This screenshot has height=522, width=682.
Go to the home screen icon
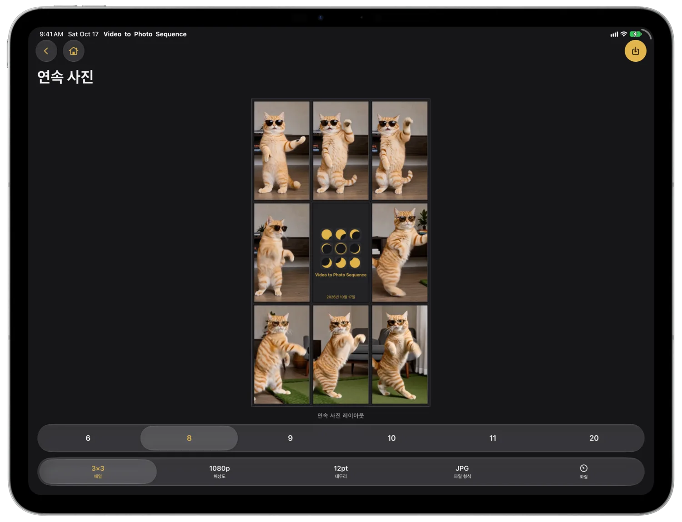coord(74,51)
